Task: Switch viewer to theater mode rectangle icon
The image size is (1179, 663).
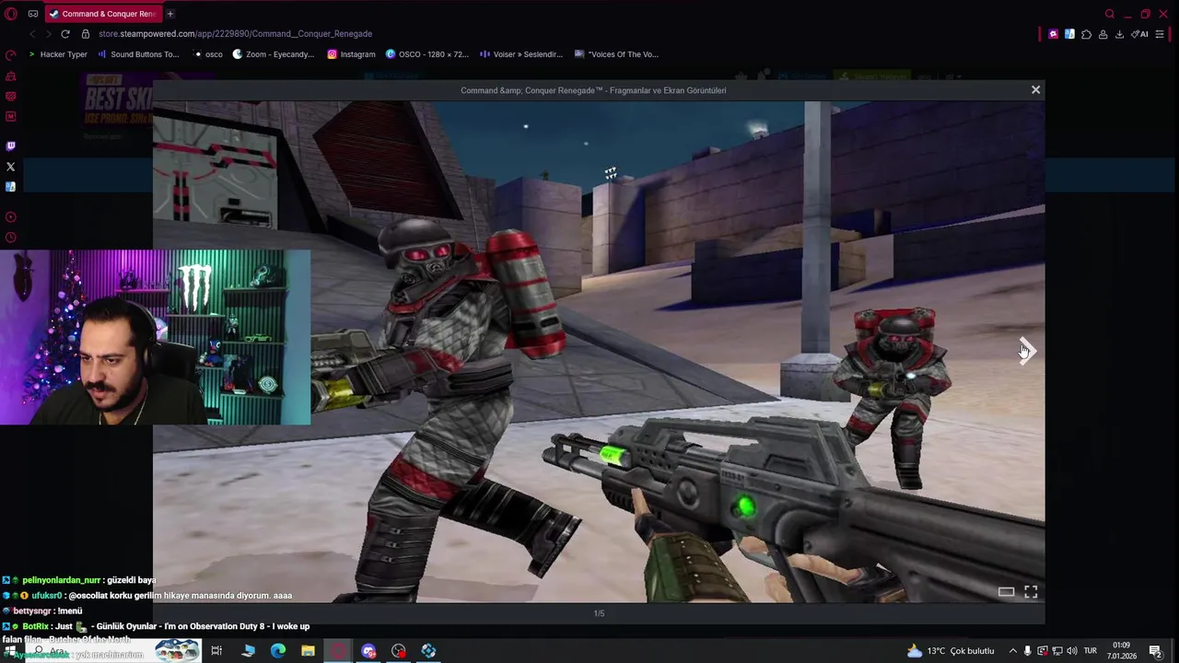Action: [1006, 592]
